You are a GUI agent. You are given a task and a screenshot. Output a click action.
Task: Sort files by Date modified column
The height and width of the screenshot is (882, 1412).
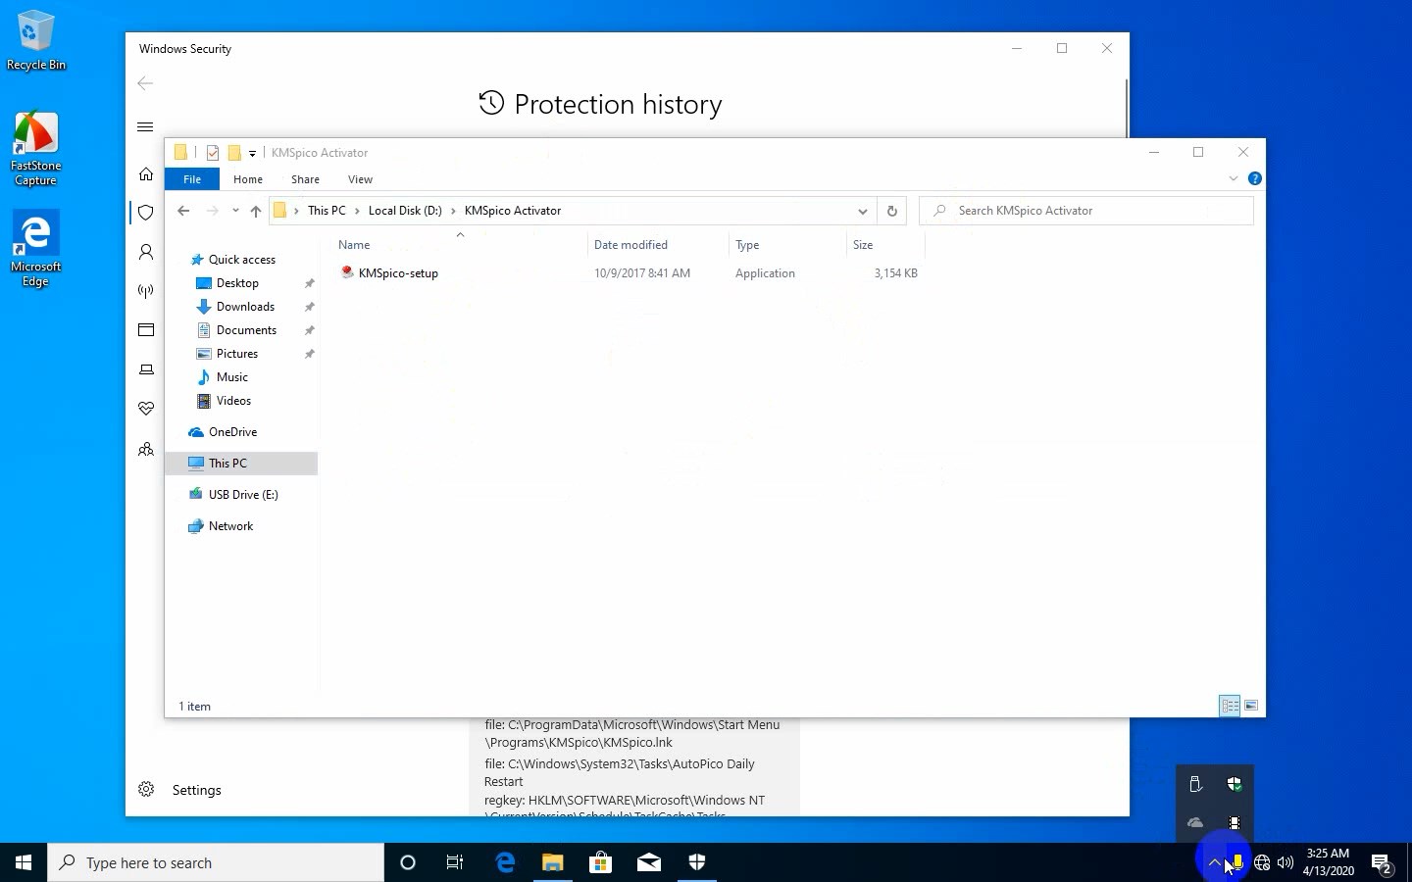658,245
